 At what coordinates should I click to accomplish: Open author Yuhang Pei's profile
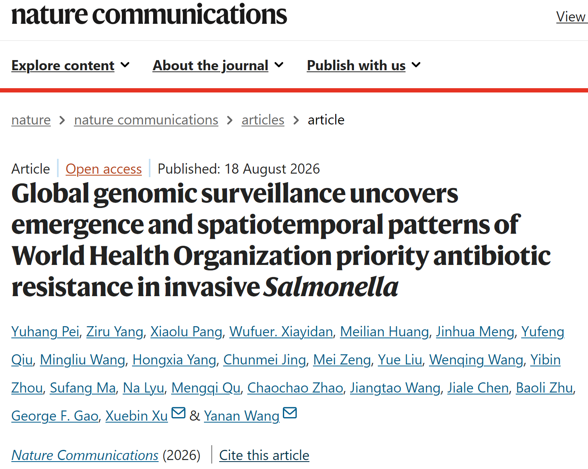coord(45,332)
